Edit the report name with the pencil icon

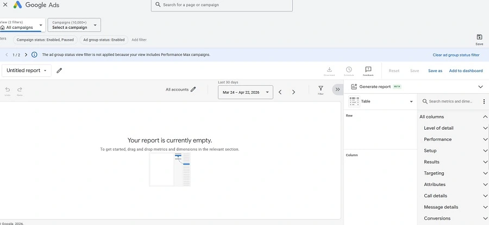(x=59, y=70)
